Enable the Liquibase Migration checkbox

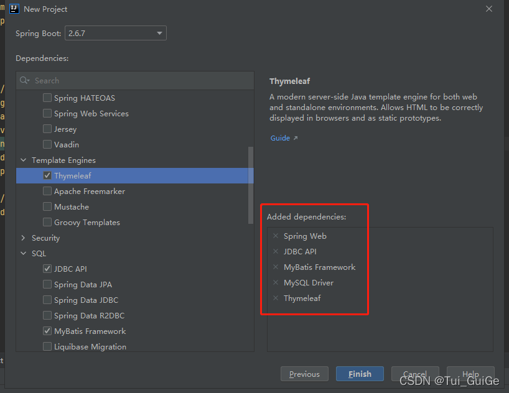[x=47, y=346]
